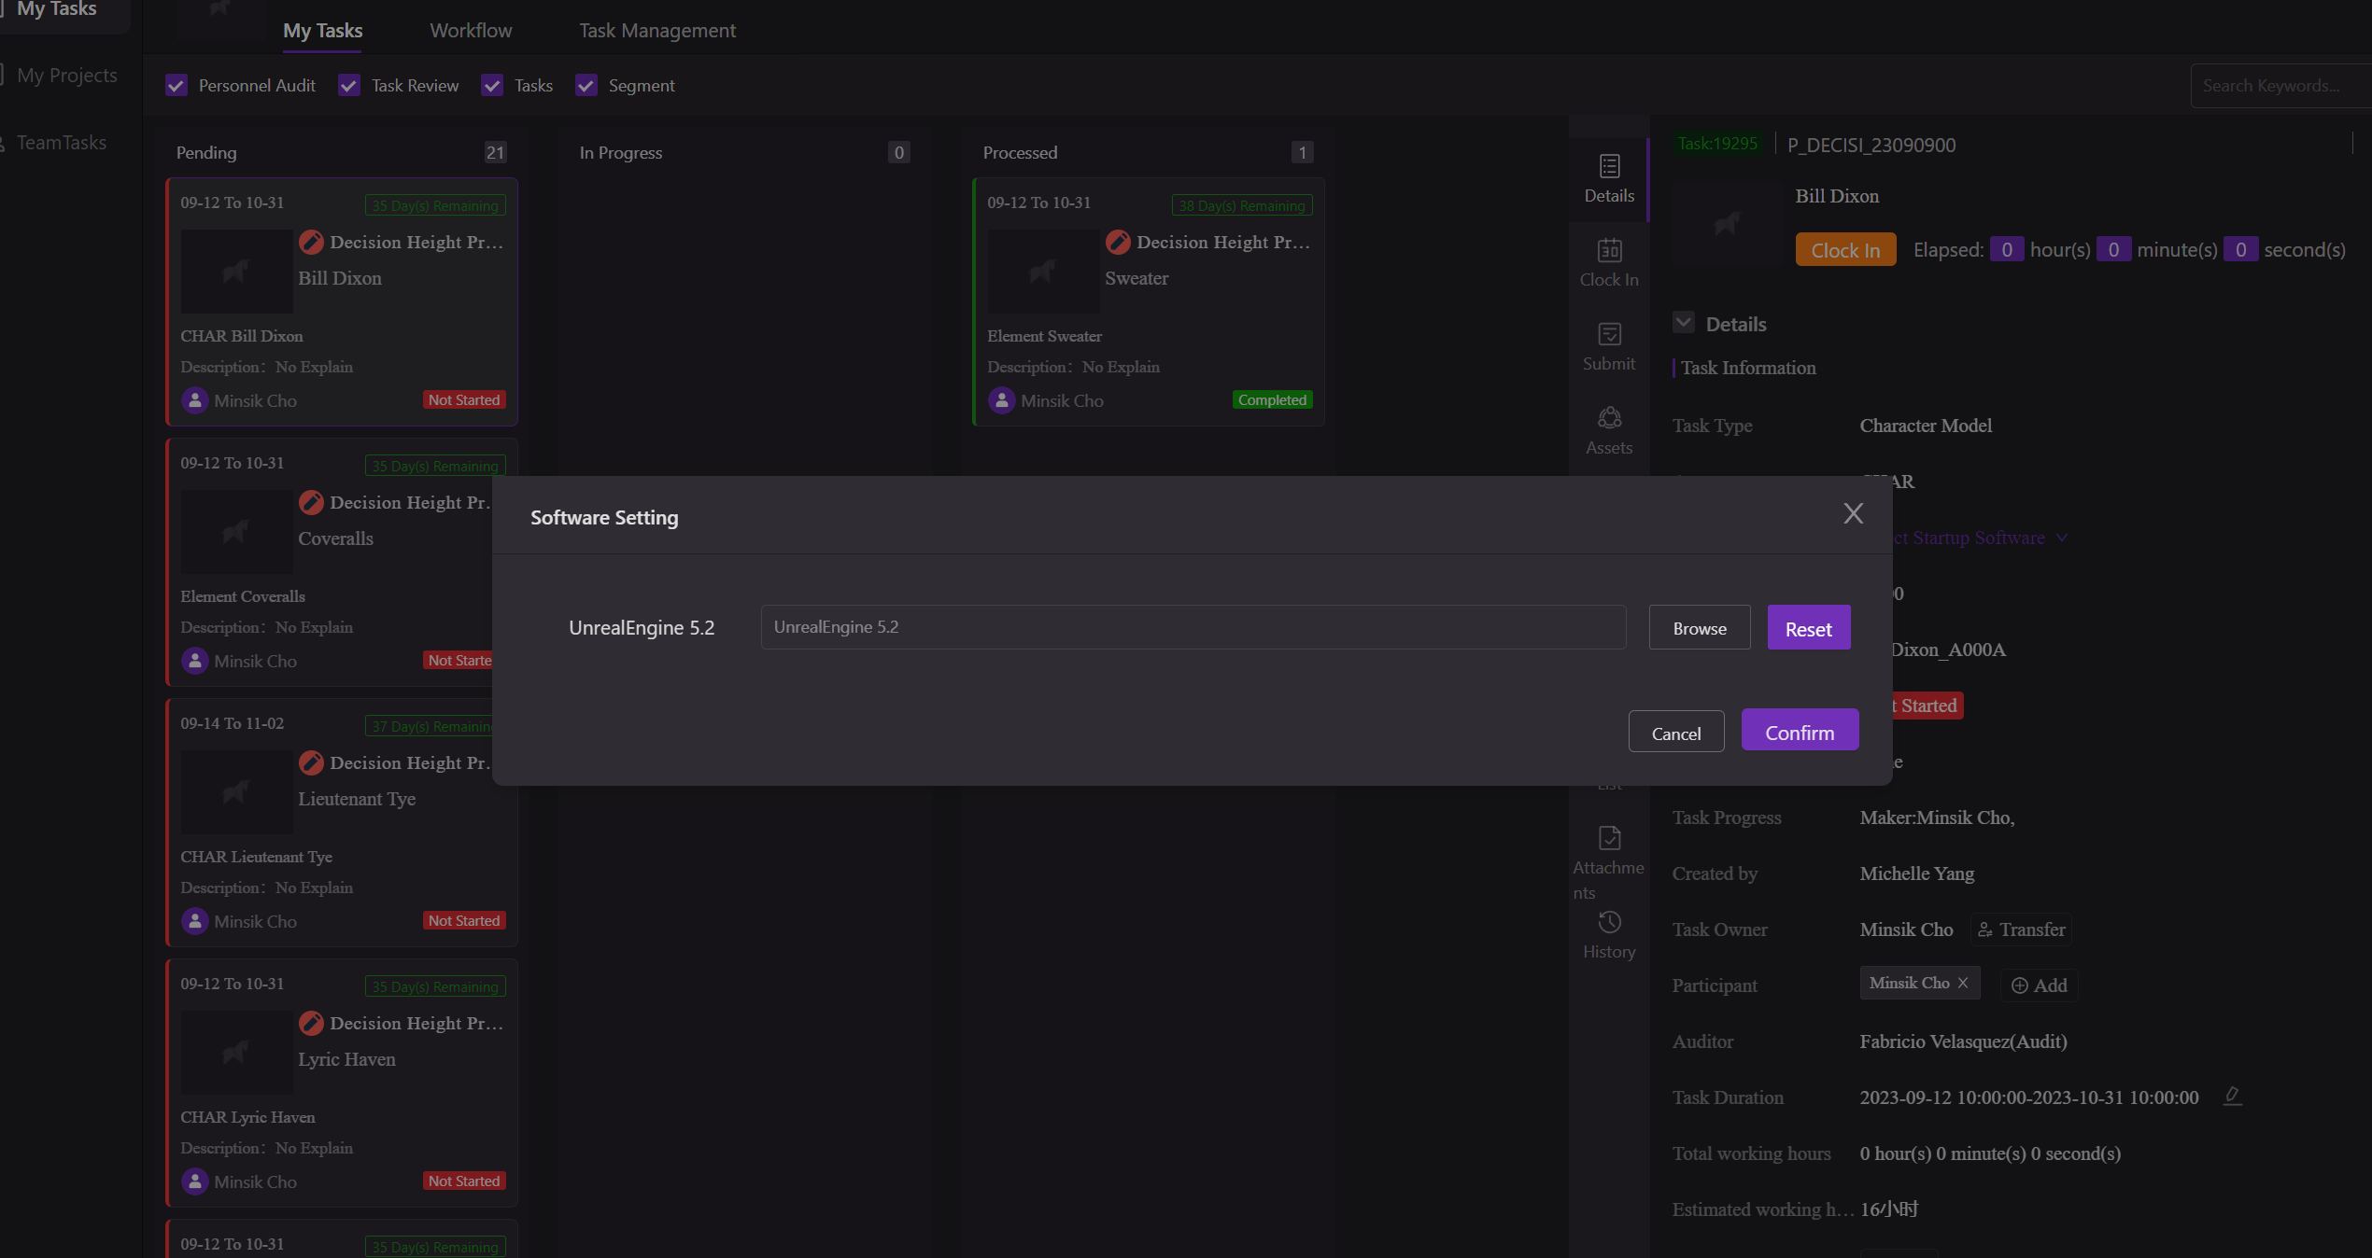2372x1258 pixels.
Task: Click Fabricio Velasquez(Audit) auditor name
Action: pyautogui.click(x=1963, y=1041)
